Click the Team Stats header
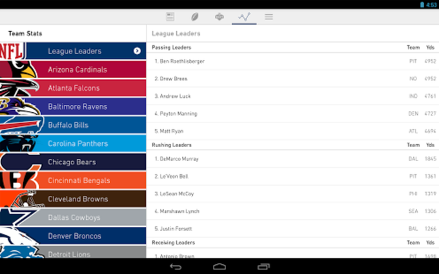This screenshot has width=439, height=274. [x=25, y=34]
